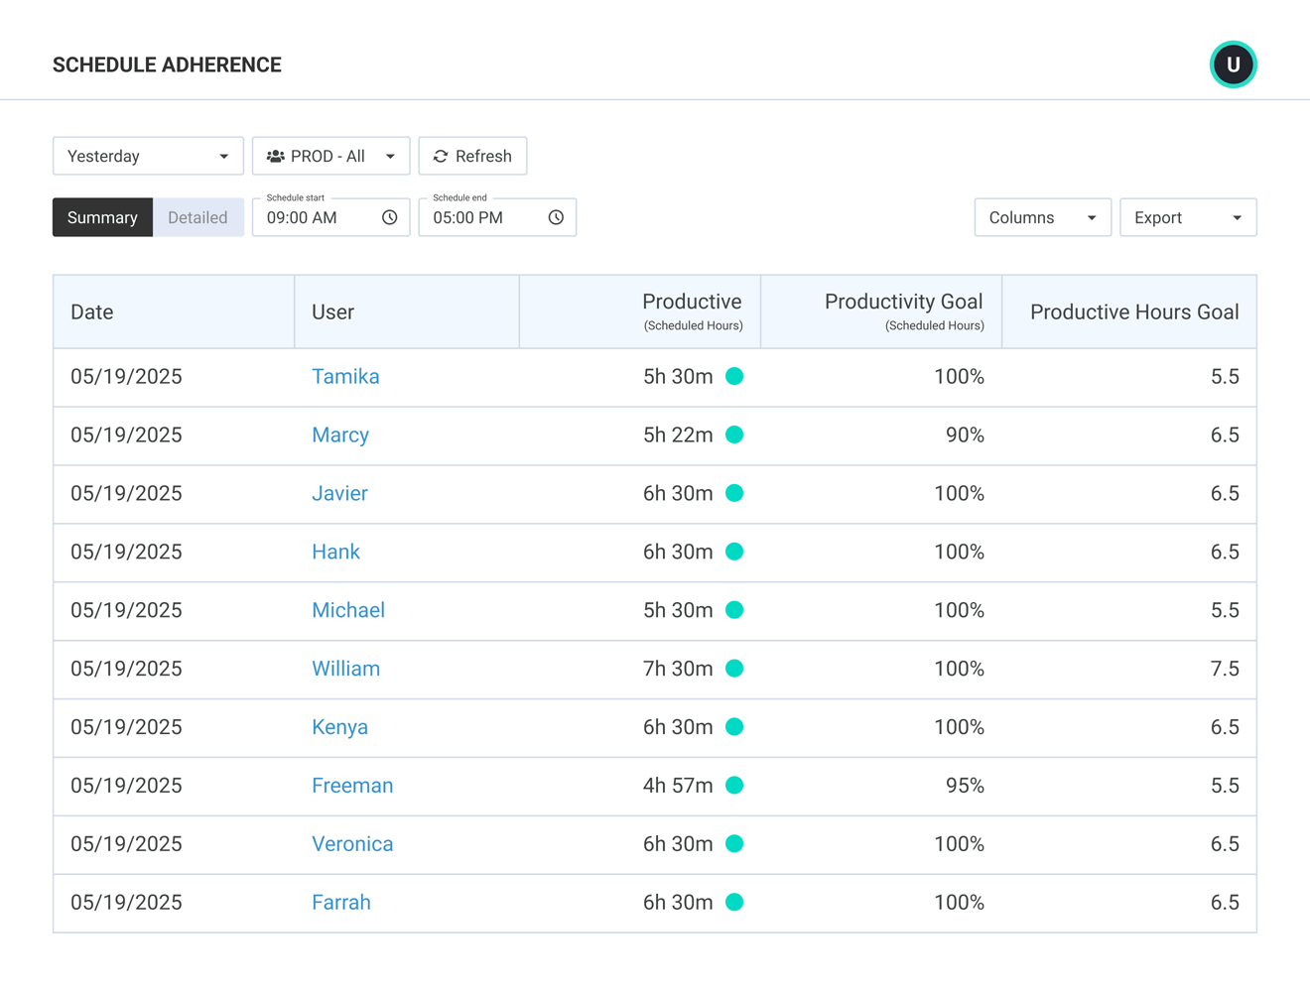The width and height of the screenshot is (1310, 994).
Task: Open William's user link
Action: [x=345, y=669]
